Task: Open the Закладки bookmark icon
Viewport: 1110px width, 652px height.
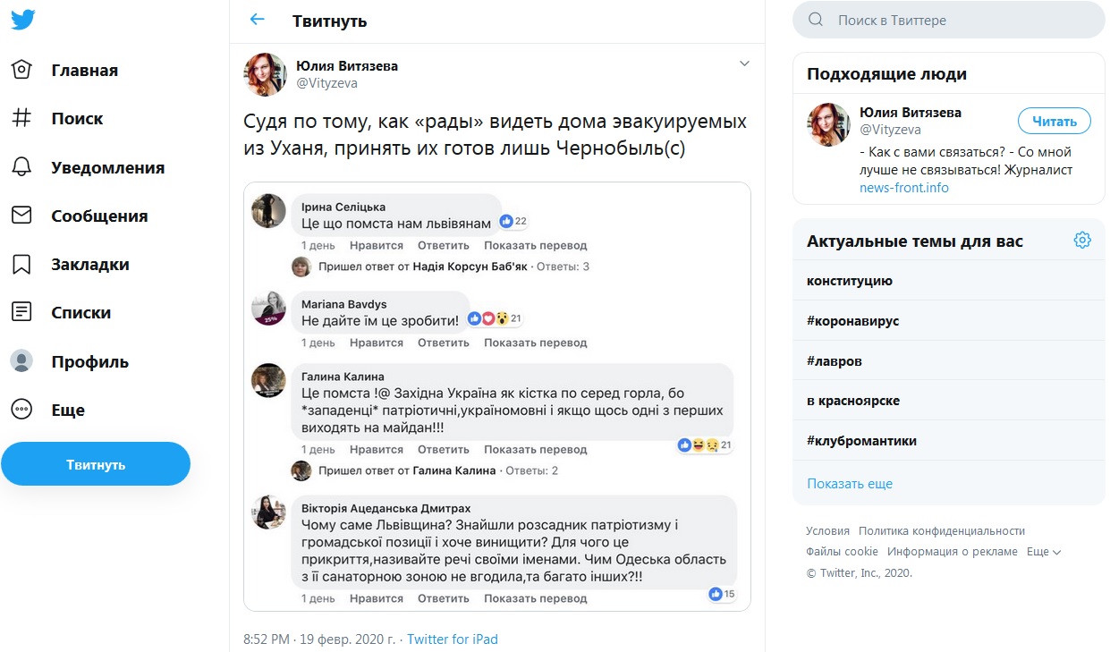Action: point(21,264)
